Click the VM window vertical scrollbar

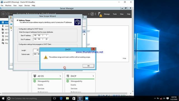click(x=133, y=43)
